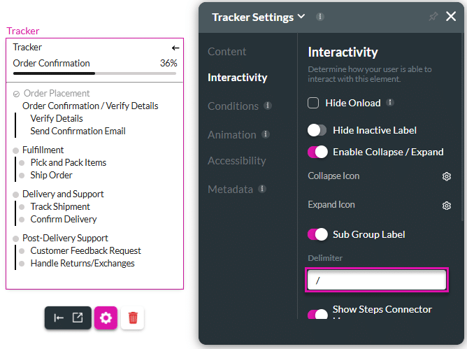Open the Conditions tab
This screenshot has height=349, width=467.
click(x=233, y=106)
